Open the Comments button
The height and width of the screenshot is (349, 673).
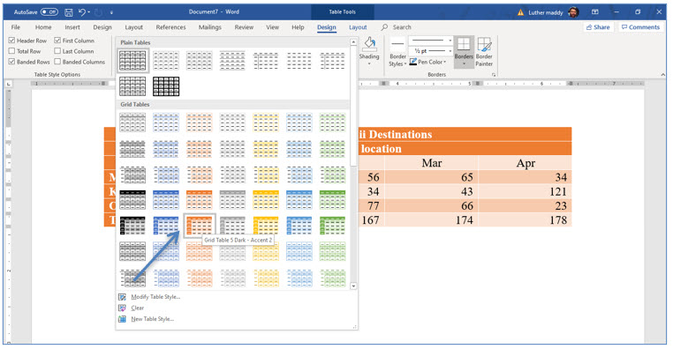pyautogui.click(x=640, y=27)
